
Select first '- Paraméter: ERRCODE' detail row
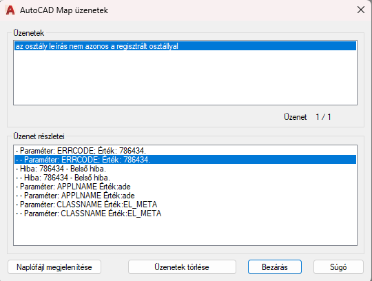185,151
